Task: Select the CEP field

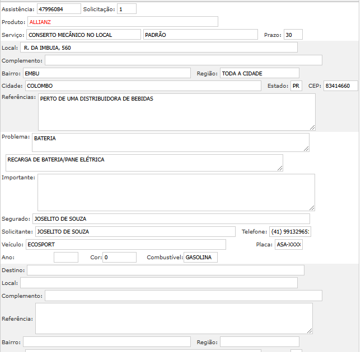Action: pyautogui.click(x=341, y=86)
